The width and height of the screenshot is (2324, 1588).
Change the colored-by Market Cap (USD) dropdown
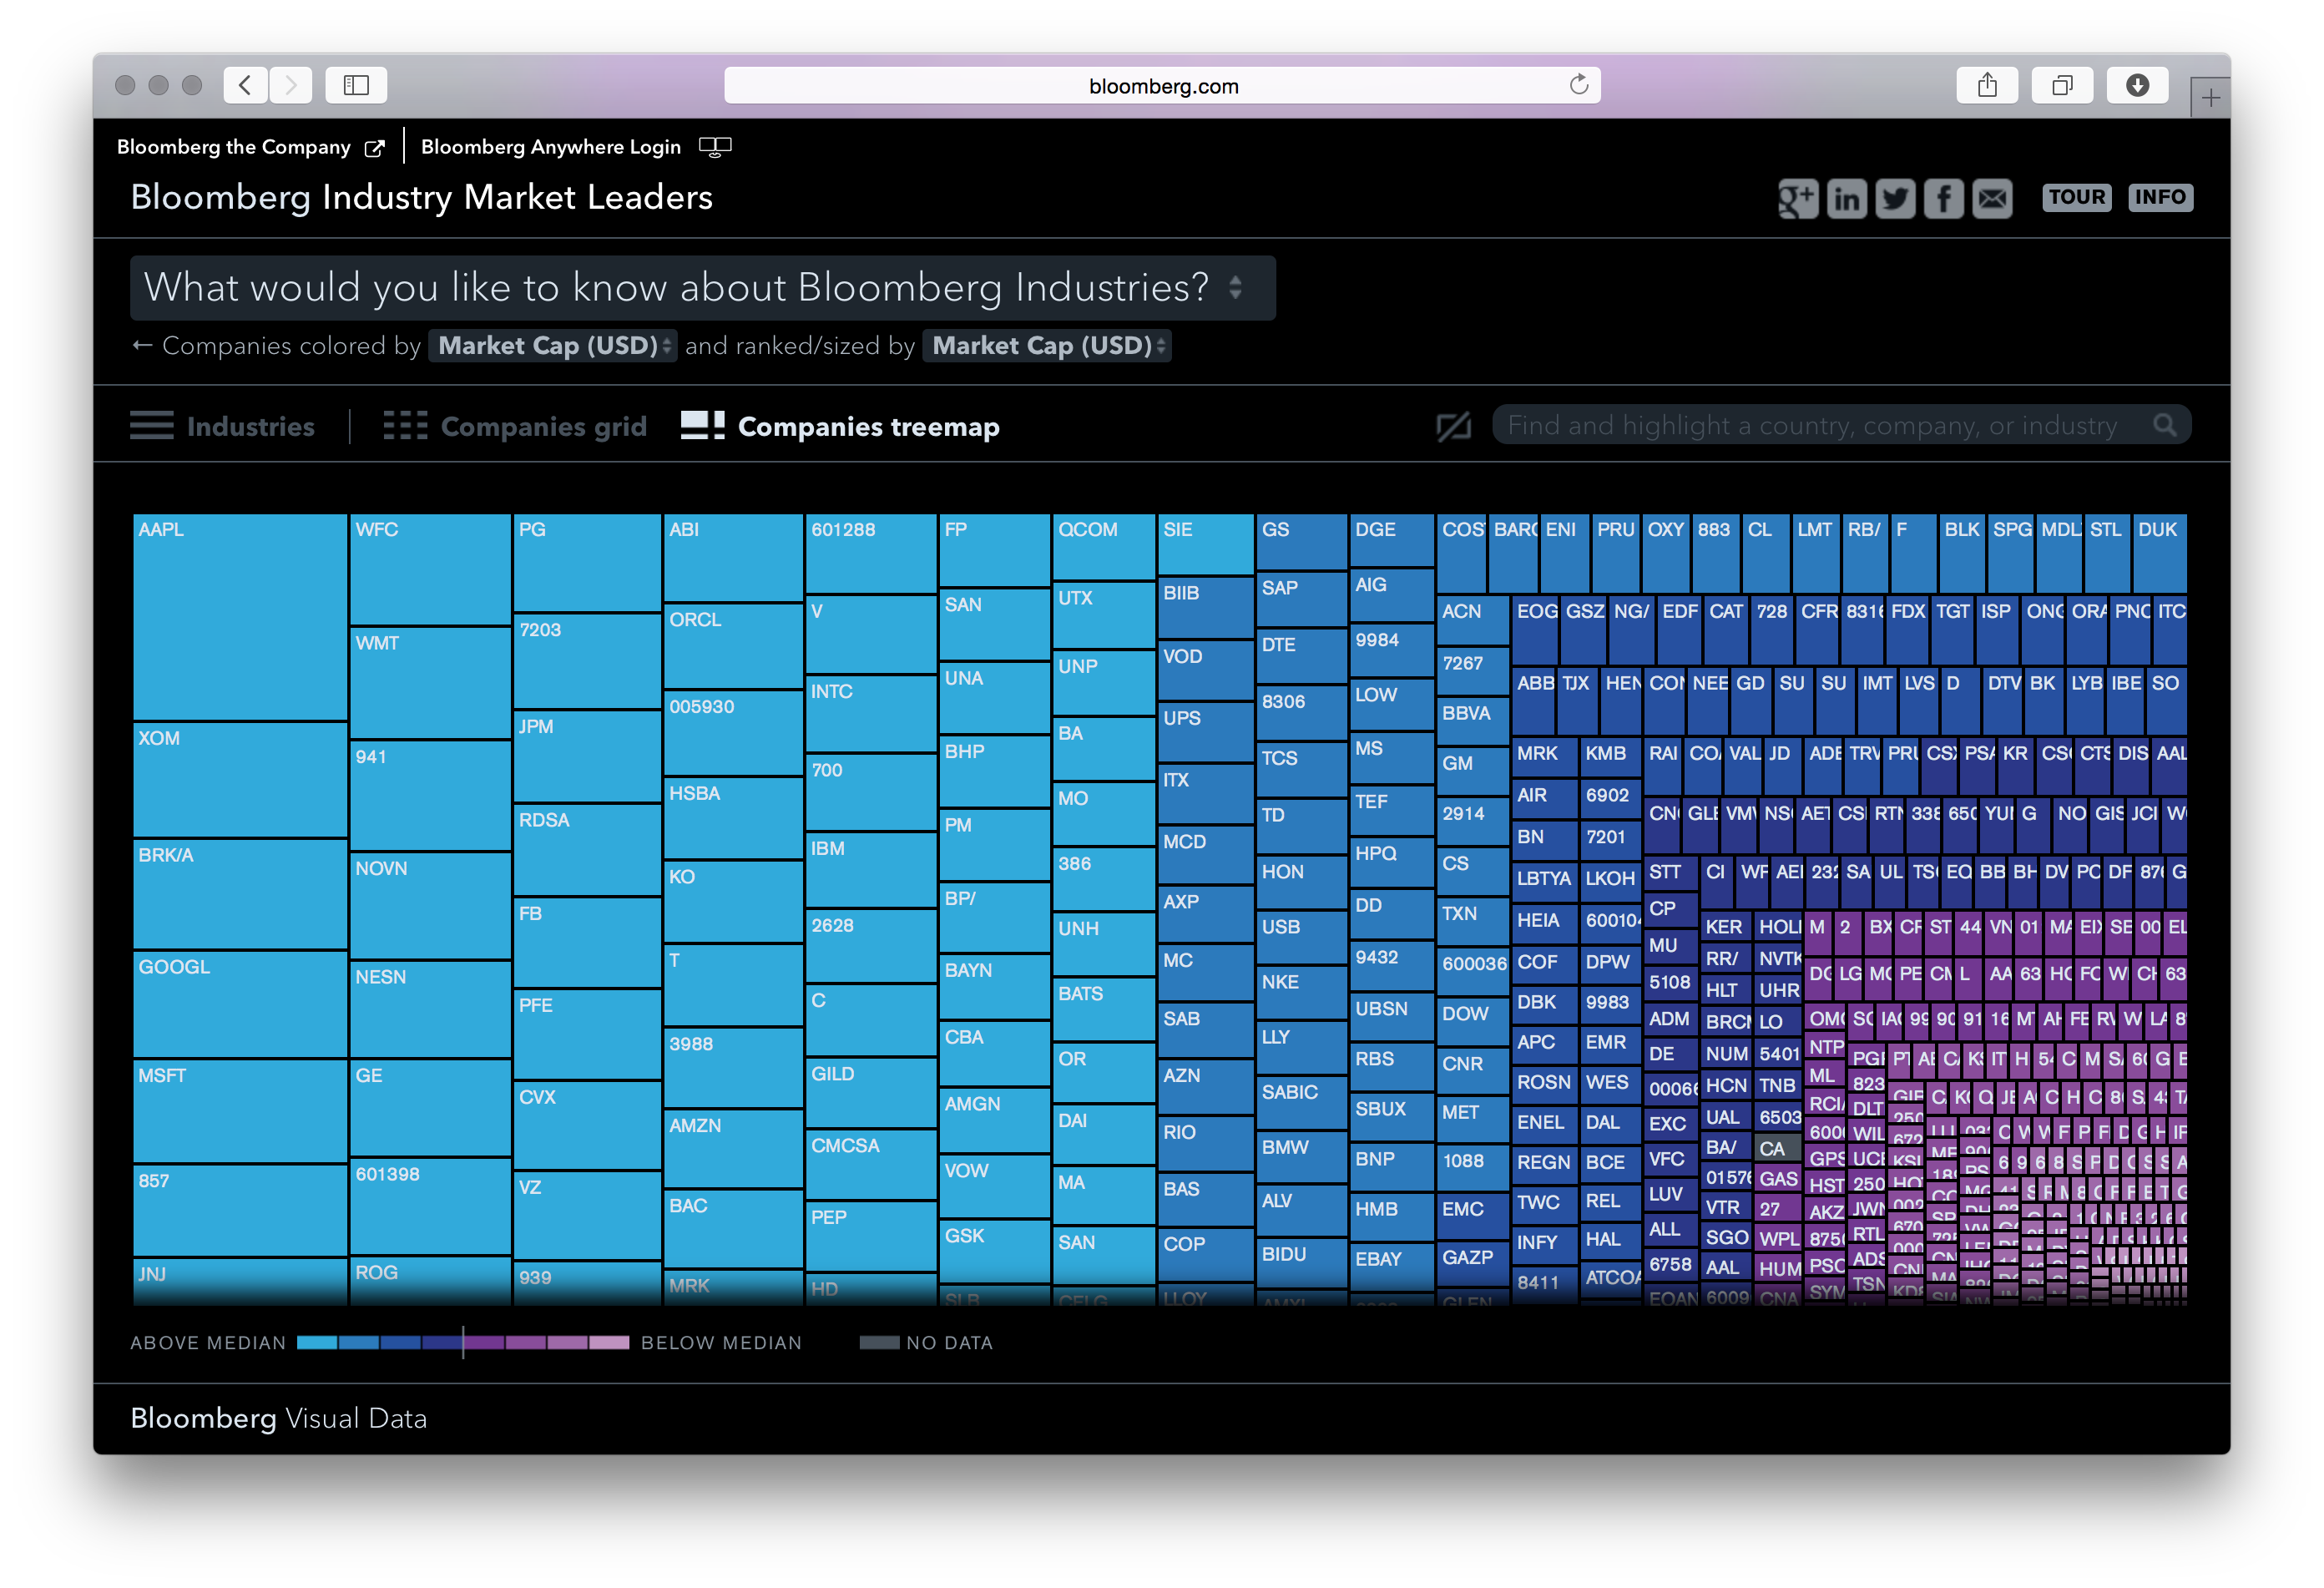pos(552,346)
